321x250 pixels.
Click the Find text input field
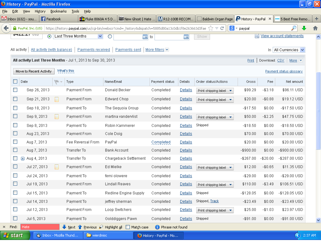click(40, 227)
